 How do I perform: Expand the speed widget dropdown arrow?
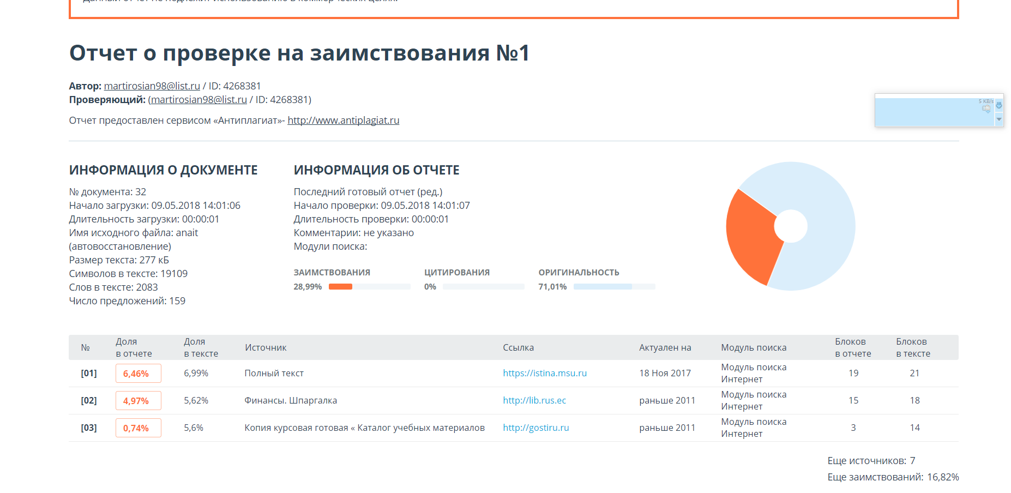[x=999, y=119]
